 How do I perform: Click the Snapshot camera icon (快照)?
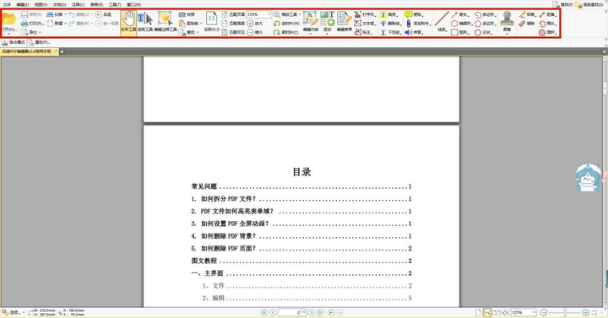[x=182, y=14]
